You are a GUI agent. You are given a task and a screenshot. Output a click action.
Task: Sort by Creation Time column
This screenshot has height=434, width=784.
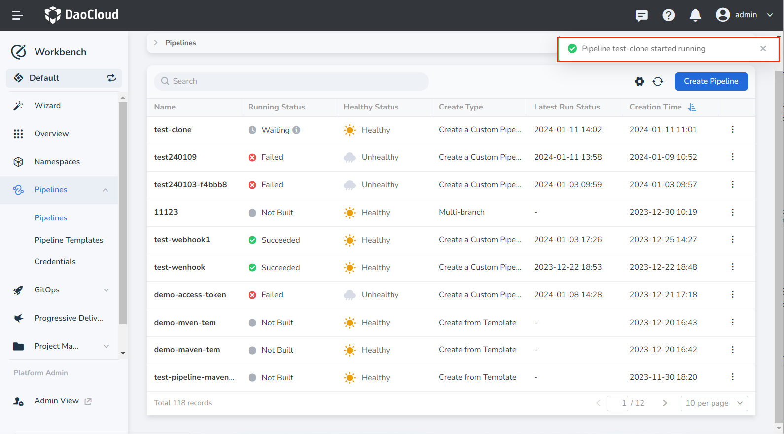coord(692,107)
